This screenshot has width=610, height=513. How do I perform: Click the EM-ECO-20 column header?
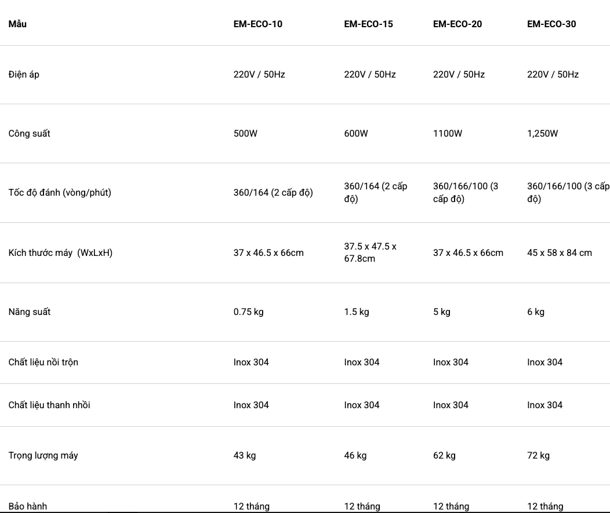457,24
